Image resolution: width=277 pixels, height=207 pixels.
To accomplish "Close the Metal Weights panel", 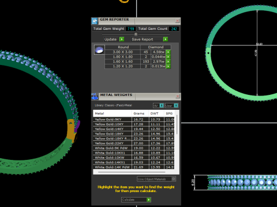I will pos(178,96).
